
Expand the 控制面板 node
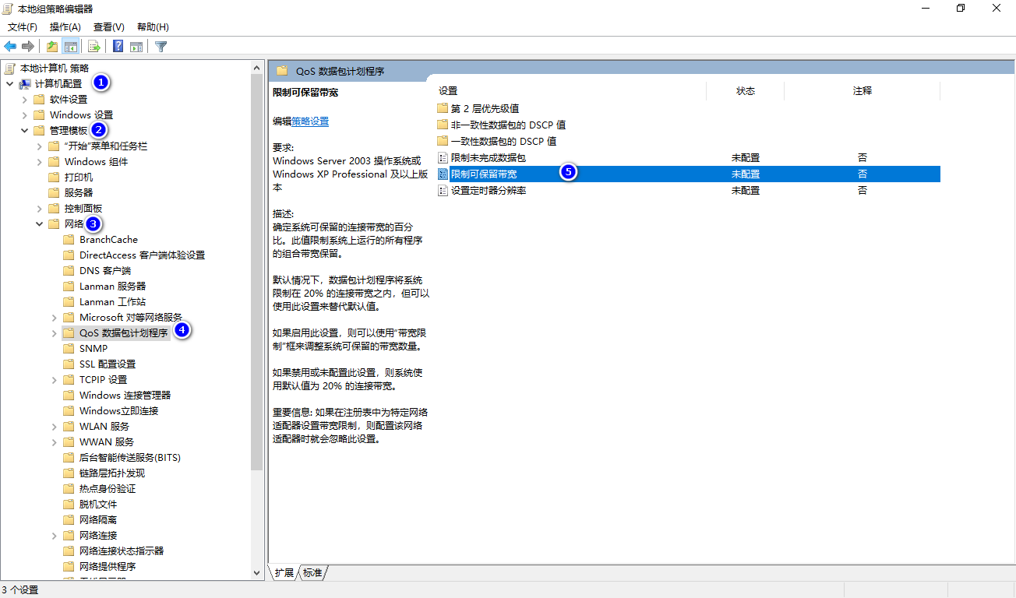[x=39, y=208]
